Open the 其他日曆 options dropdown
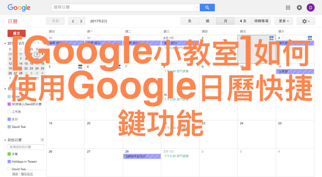Image resolution: width=322 pixels, height=177 pixels. [42, 140]
